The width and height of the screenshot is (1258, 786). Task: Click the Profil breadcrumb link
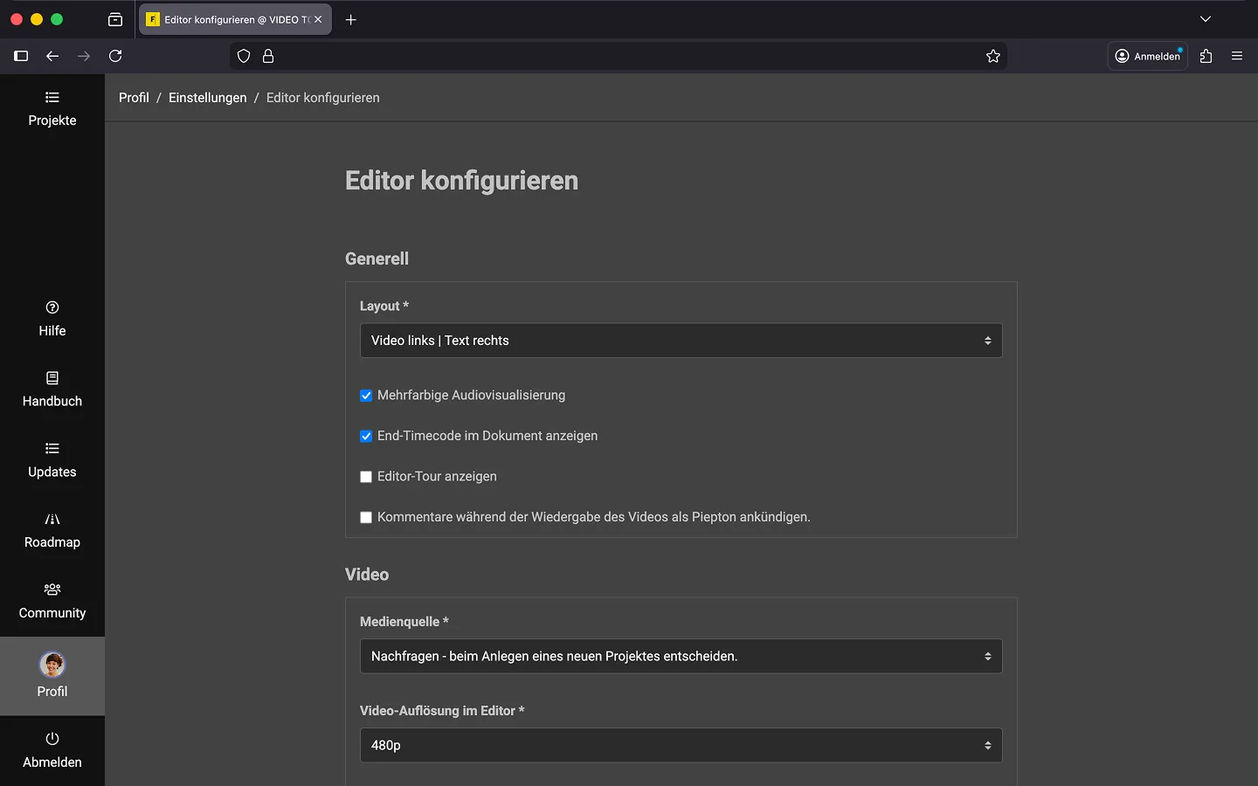click(134, 98)
